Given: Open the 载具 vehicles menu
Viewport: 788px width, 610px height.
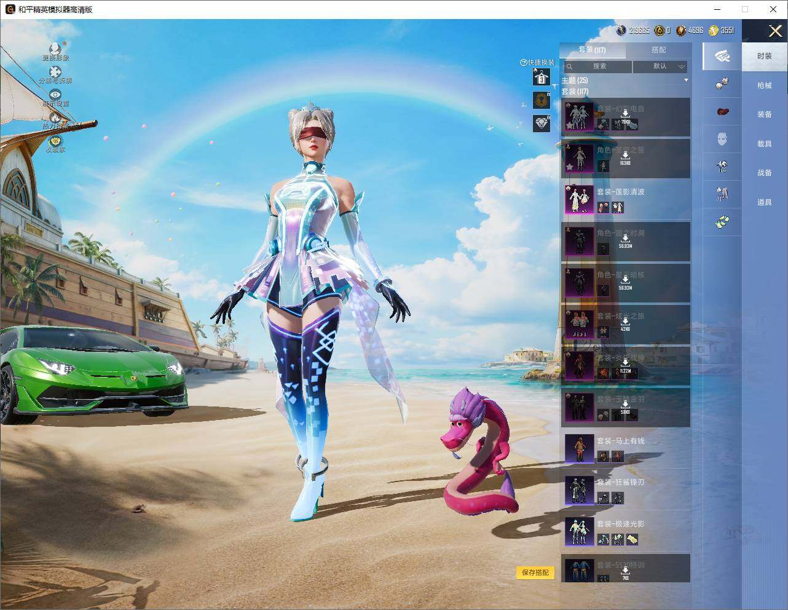Looking at the screenshot, I should (x=764, y=144).
